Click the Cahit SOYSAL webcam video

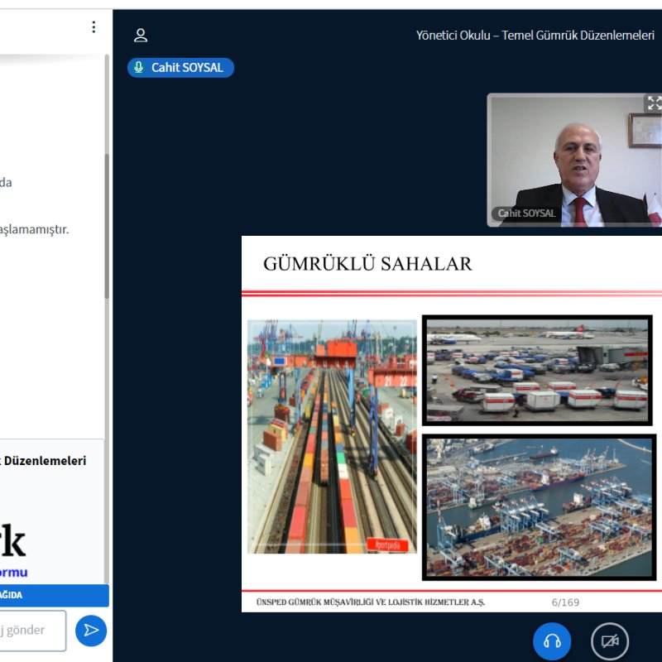[x=574, y=160]
